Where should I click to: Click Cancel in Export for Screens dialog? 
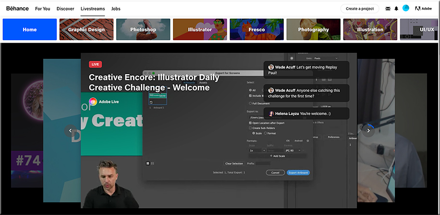click(275, 172)
